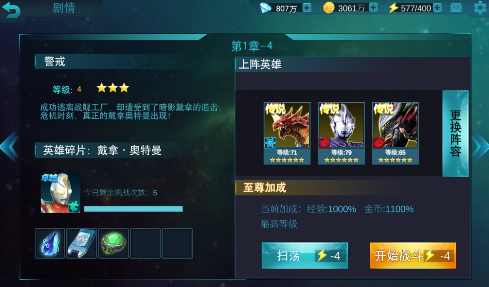The height and width of the screenshot is (287, 489).
Task: Start battle with 开始战斗 button
Action: 413,256
